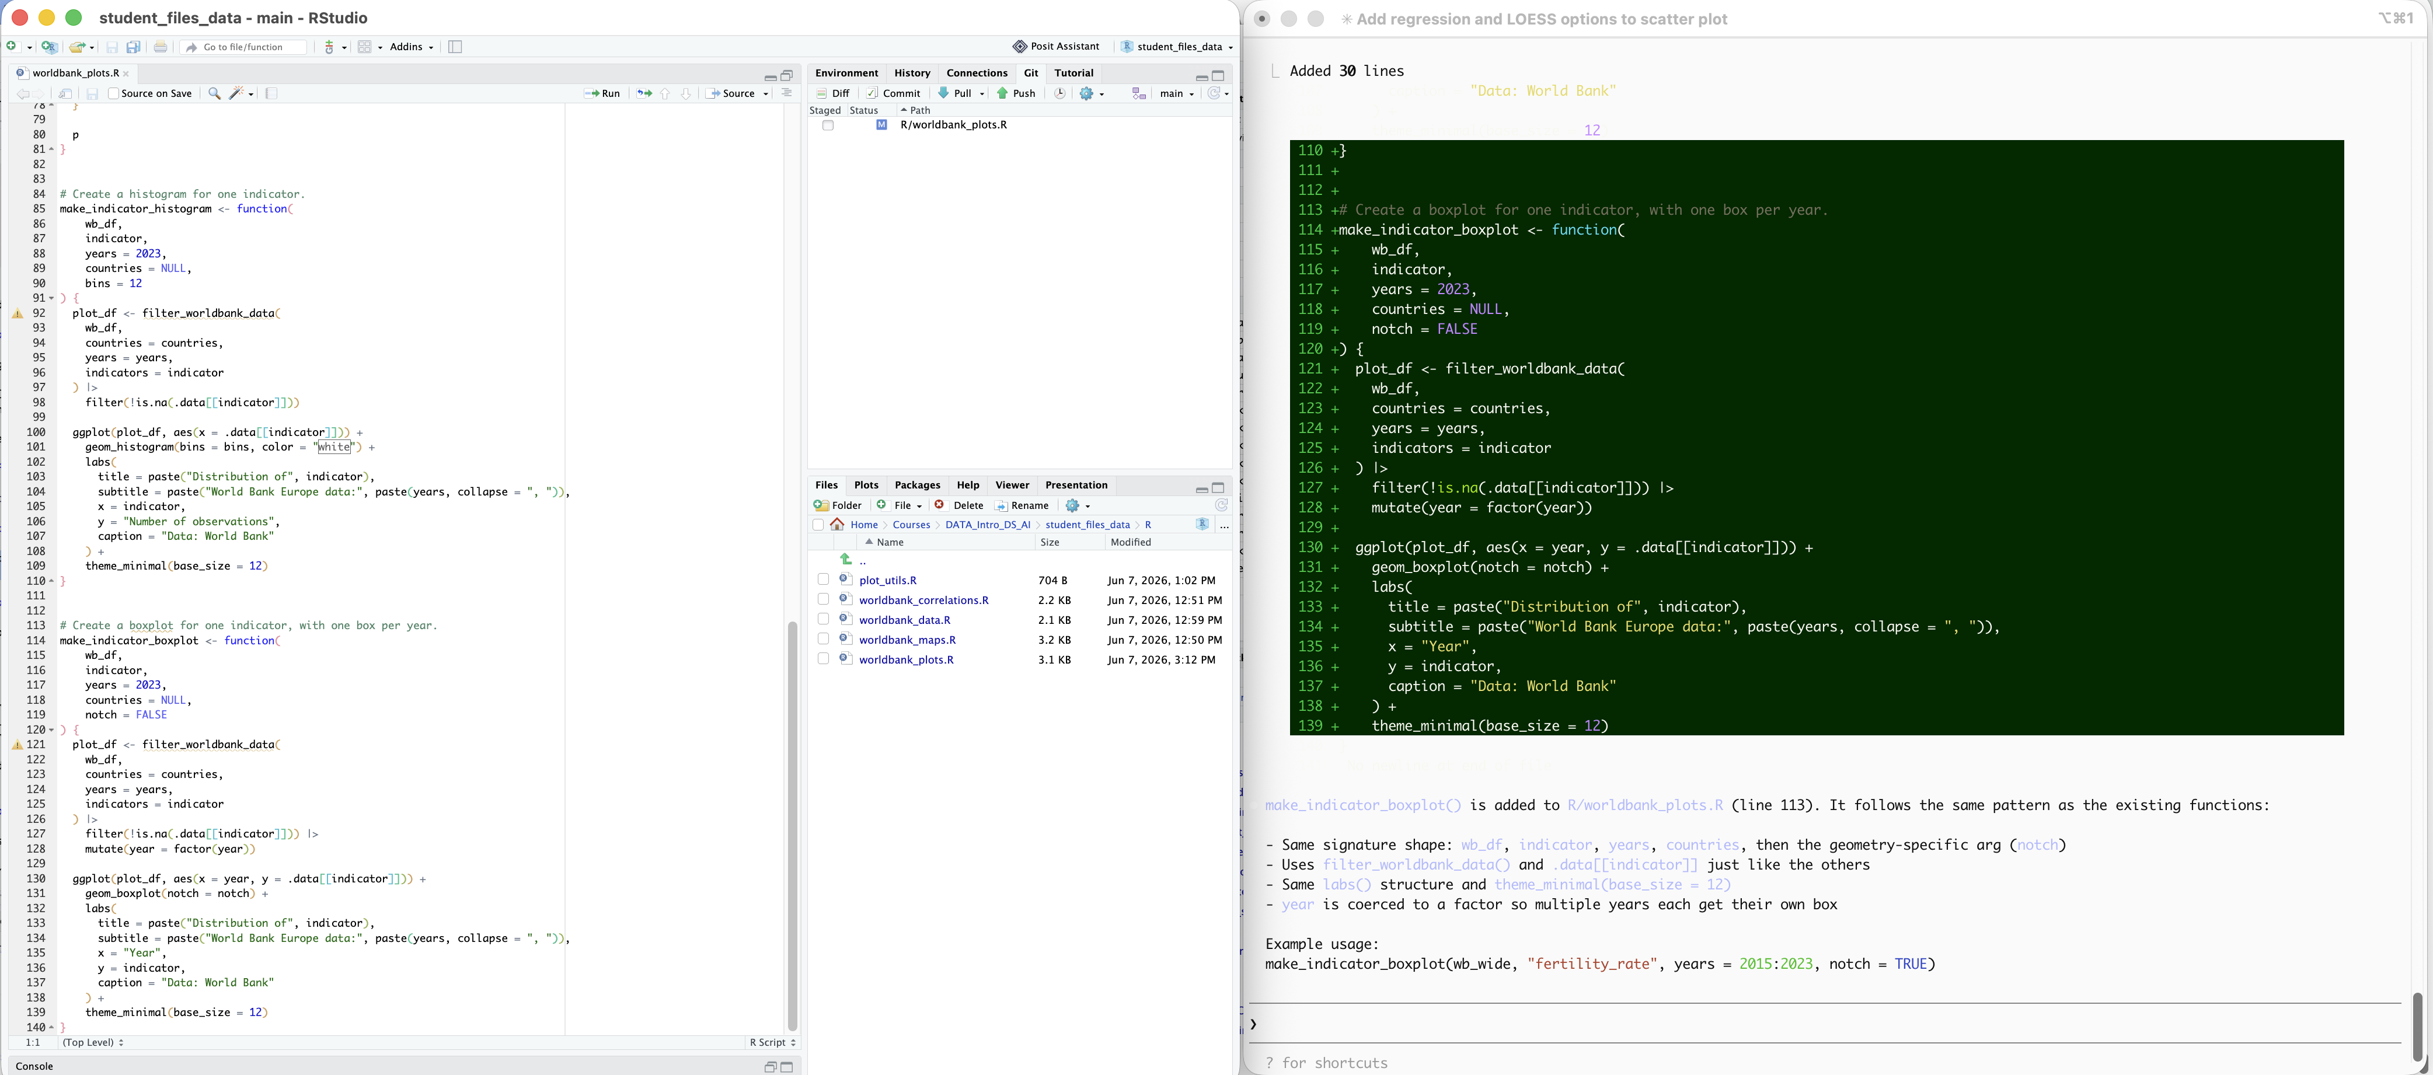
Task: Check the worldbank_correlations.R file checkbox
Action: pos(824,600)
